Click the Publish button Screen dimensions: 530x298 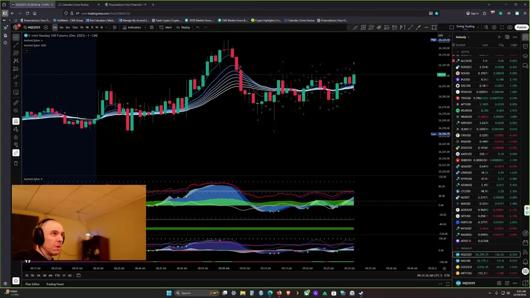522,27
